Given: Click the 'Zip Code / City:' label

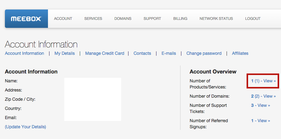Looking at the screenshot, I should [20, 100].
